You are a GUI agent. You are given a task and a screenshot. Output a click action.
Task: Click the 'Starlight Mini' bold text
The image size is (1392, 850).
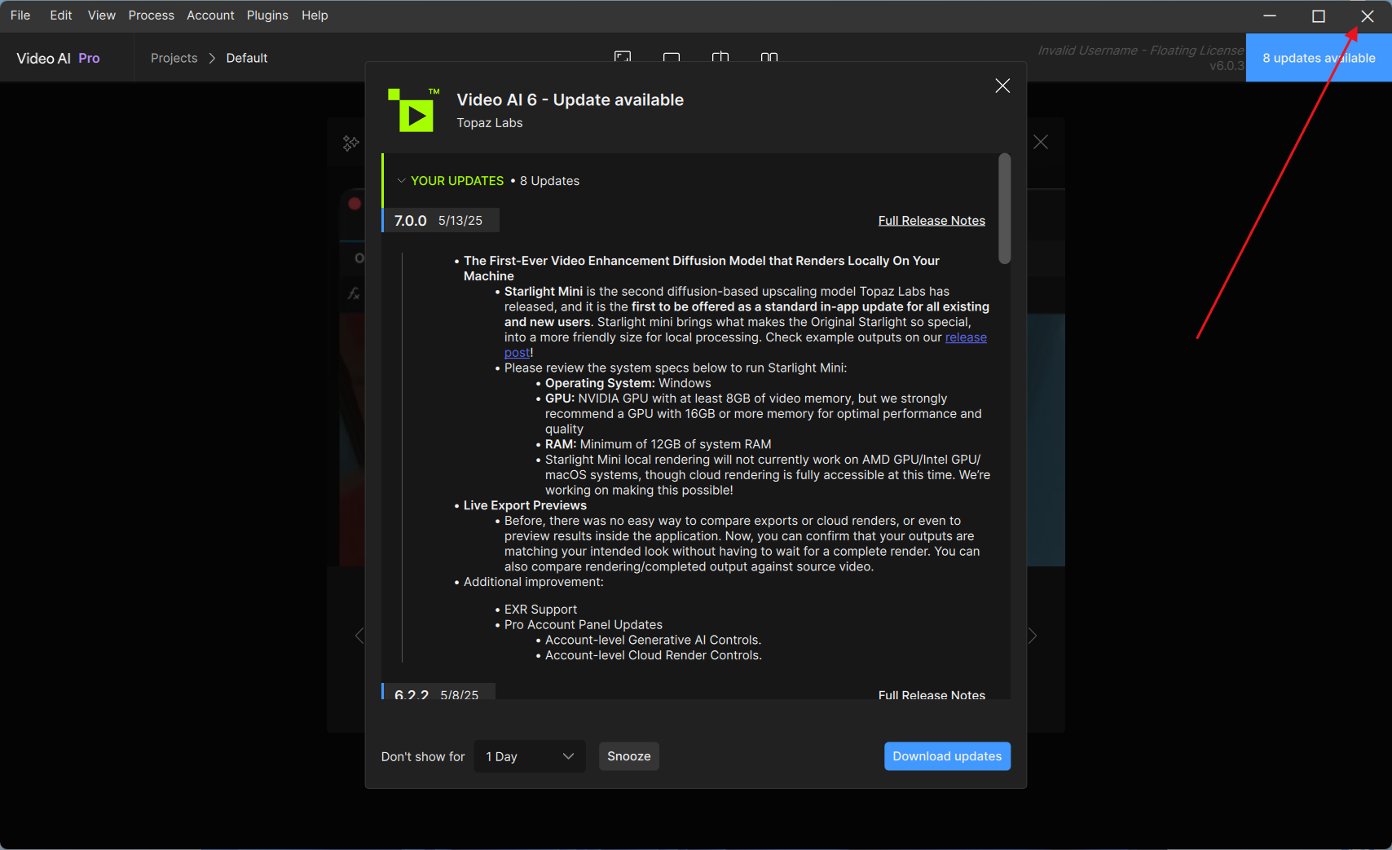click(544, 292)
